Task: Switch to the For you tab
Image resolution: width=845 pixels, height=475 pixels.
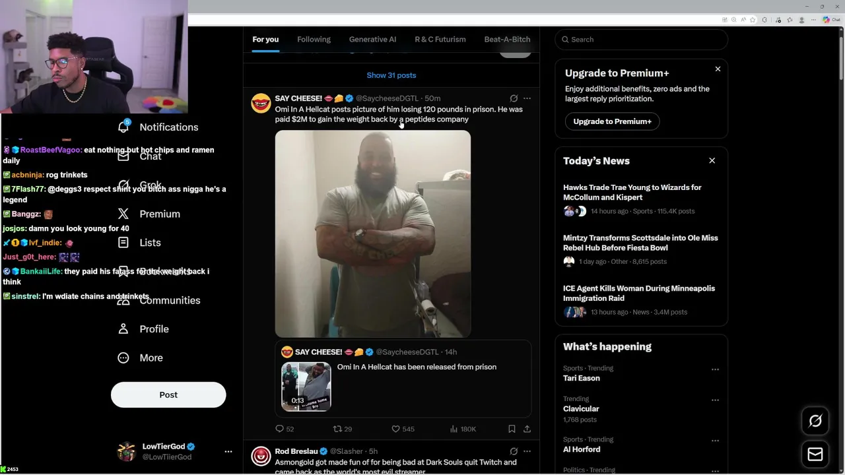Action: [x=265, y=40]
